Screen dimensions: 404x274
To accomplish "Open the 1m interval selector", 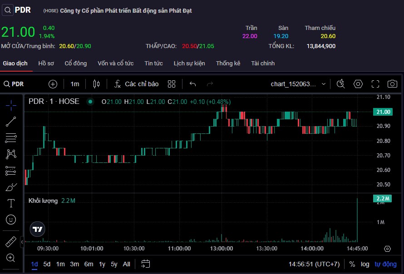I will pos(75,84).
